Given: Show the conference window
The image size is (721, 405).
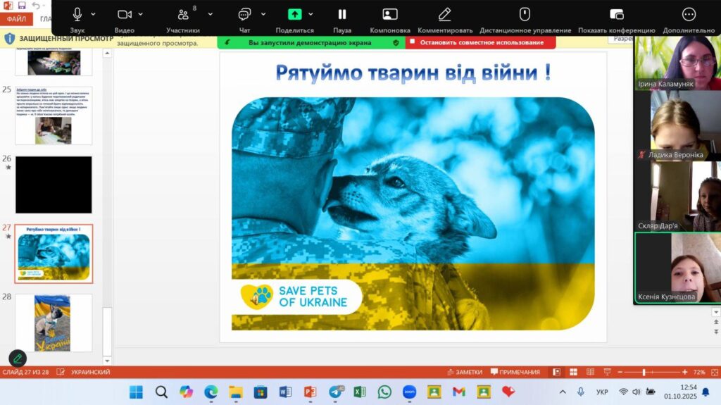Looking at the screenshot, I should (616, 15).
